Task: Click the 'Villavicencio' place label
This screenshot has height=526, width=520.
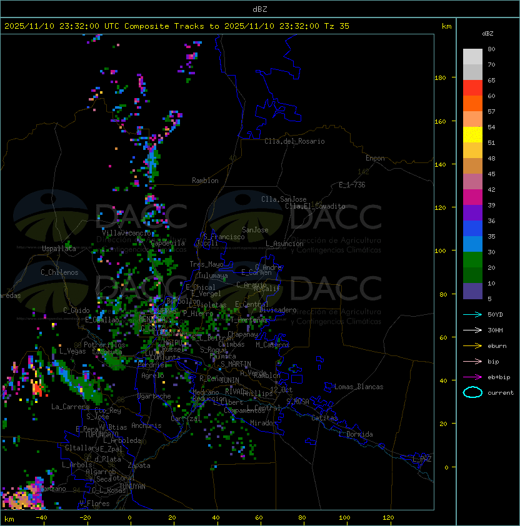Action: click(126, 233)
